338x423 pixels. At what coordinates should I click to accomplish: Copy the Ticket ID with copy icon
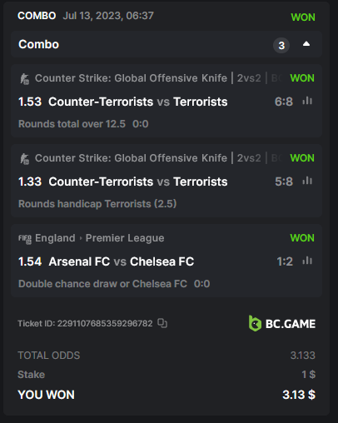click(162, 323)
